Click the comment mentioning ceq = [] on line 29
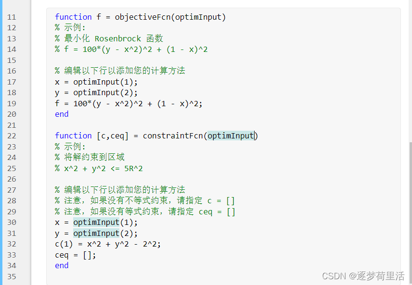412x285 pixels. (x=145, y=212)
